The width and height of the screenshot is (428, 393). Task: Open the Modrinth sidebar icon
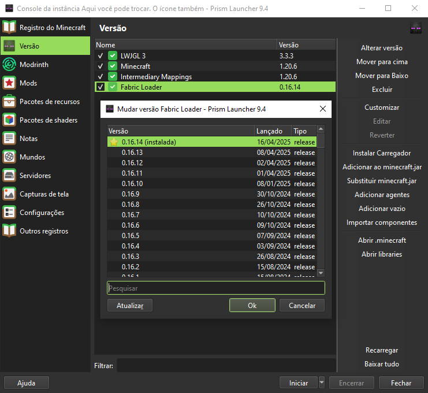(9, 65)
